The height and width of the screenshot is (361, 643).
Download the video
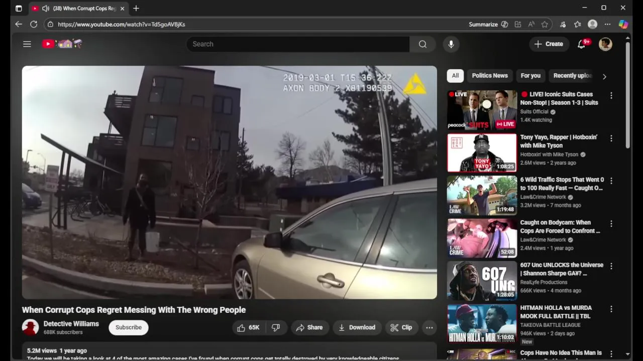tap(357, 327)
